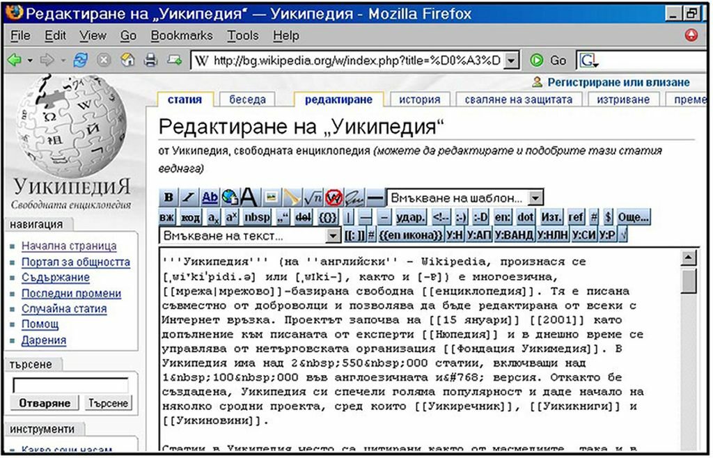This screenshot has height=458, width=713.
Task: Click the Още... button
Action: pos(632,217)
